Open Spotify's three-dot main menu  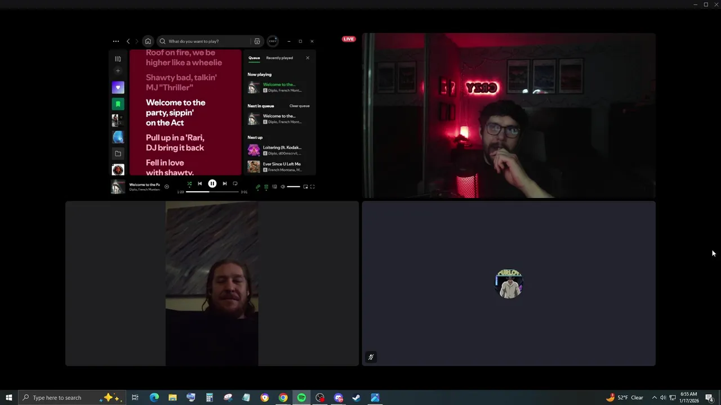pos(115,41)
